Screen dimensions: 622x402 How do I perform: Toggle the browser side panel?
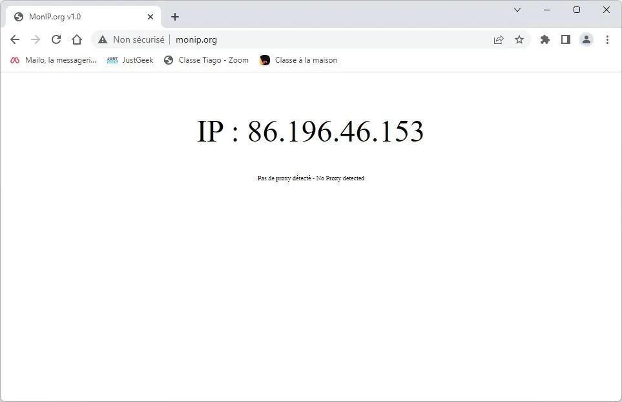[566, 39]
